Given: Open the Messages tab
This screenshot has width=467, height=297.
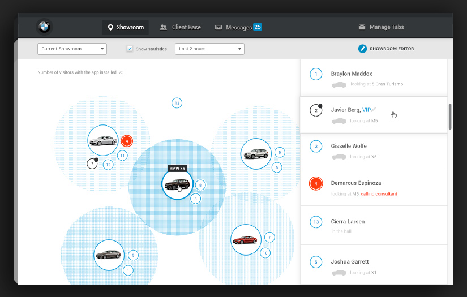Looking at the screenshot, I should pos(238,27).
